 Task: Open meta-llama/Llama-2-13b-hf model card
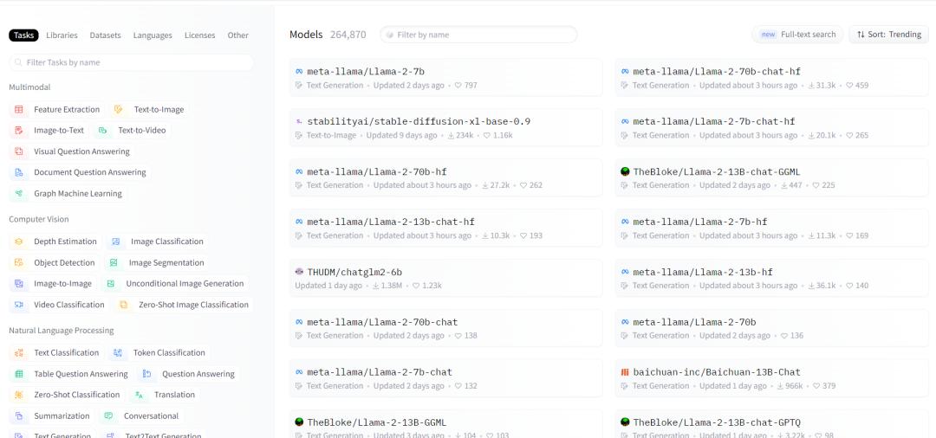(x=772, y=278)
